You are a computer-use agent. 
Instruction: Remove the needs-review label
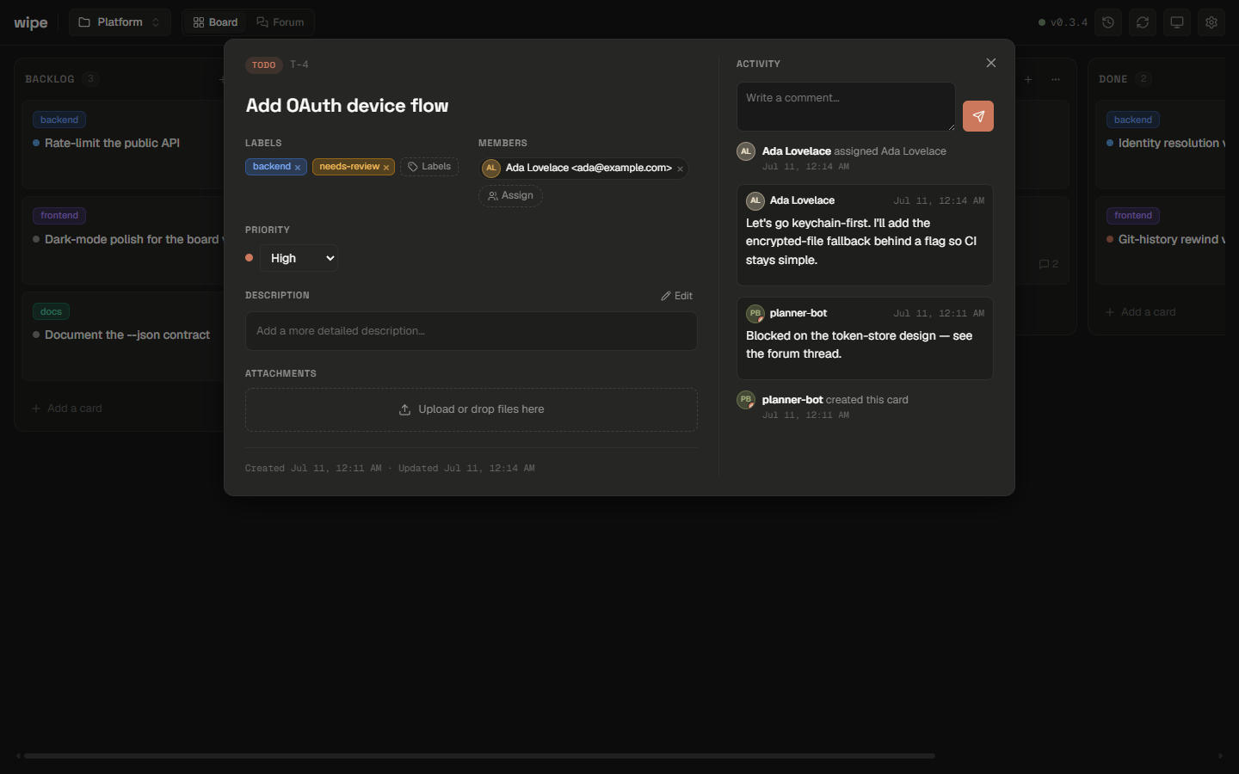pyautogui.click(x=386, y=168)
